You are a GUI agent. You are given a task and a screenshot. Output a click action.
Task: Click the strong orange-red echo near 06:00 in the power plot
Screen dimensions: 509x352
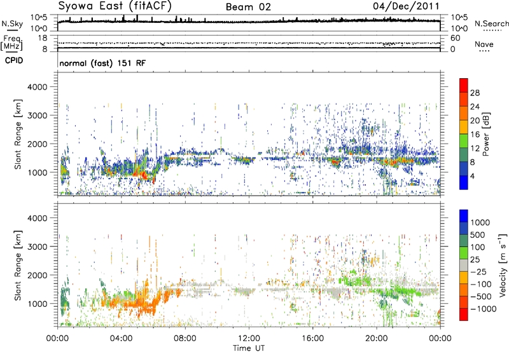[x=145, y=176]
